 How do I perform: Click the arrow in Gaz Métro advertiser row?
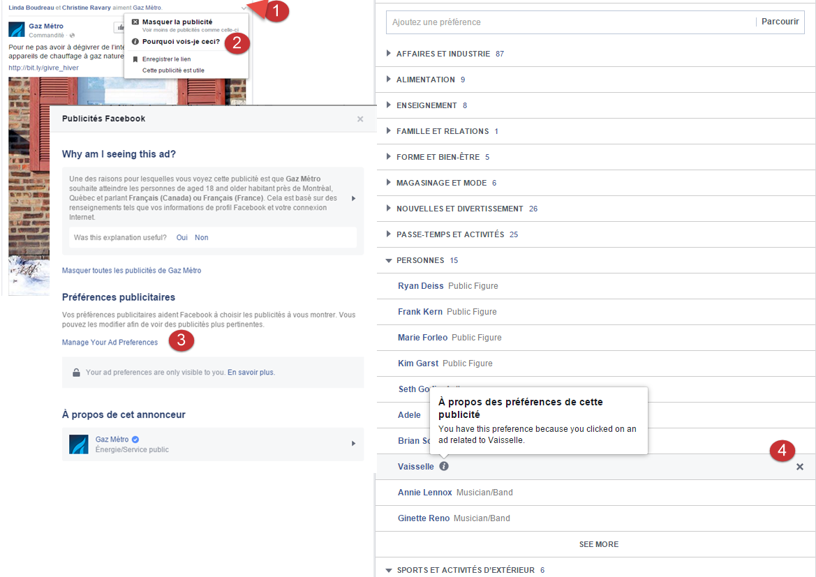click(x=354, y=444)
